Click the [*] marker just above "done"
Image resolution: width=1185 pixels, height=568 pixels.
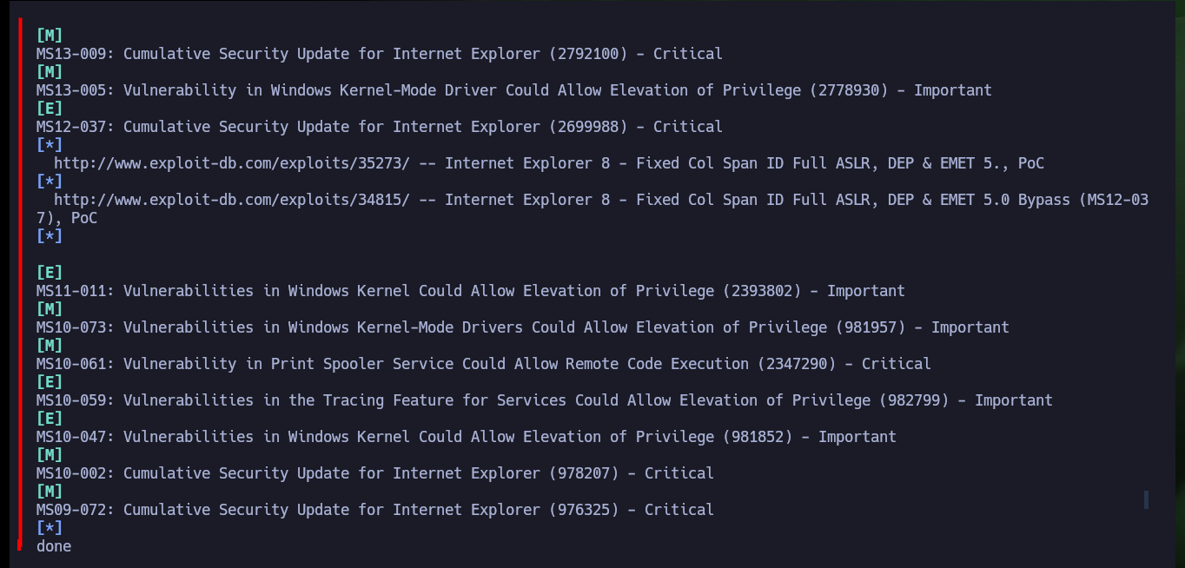50,528
